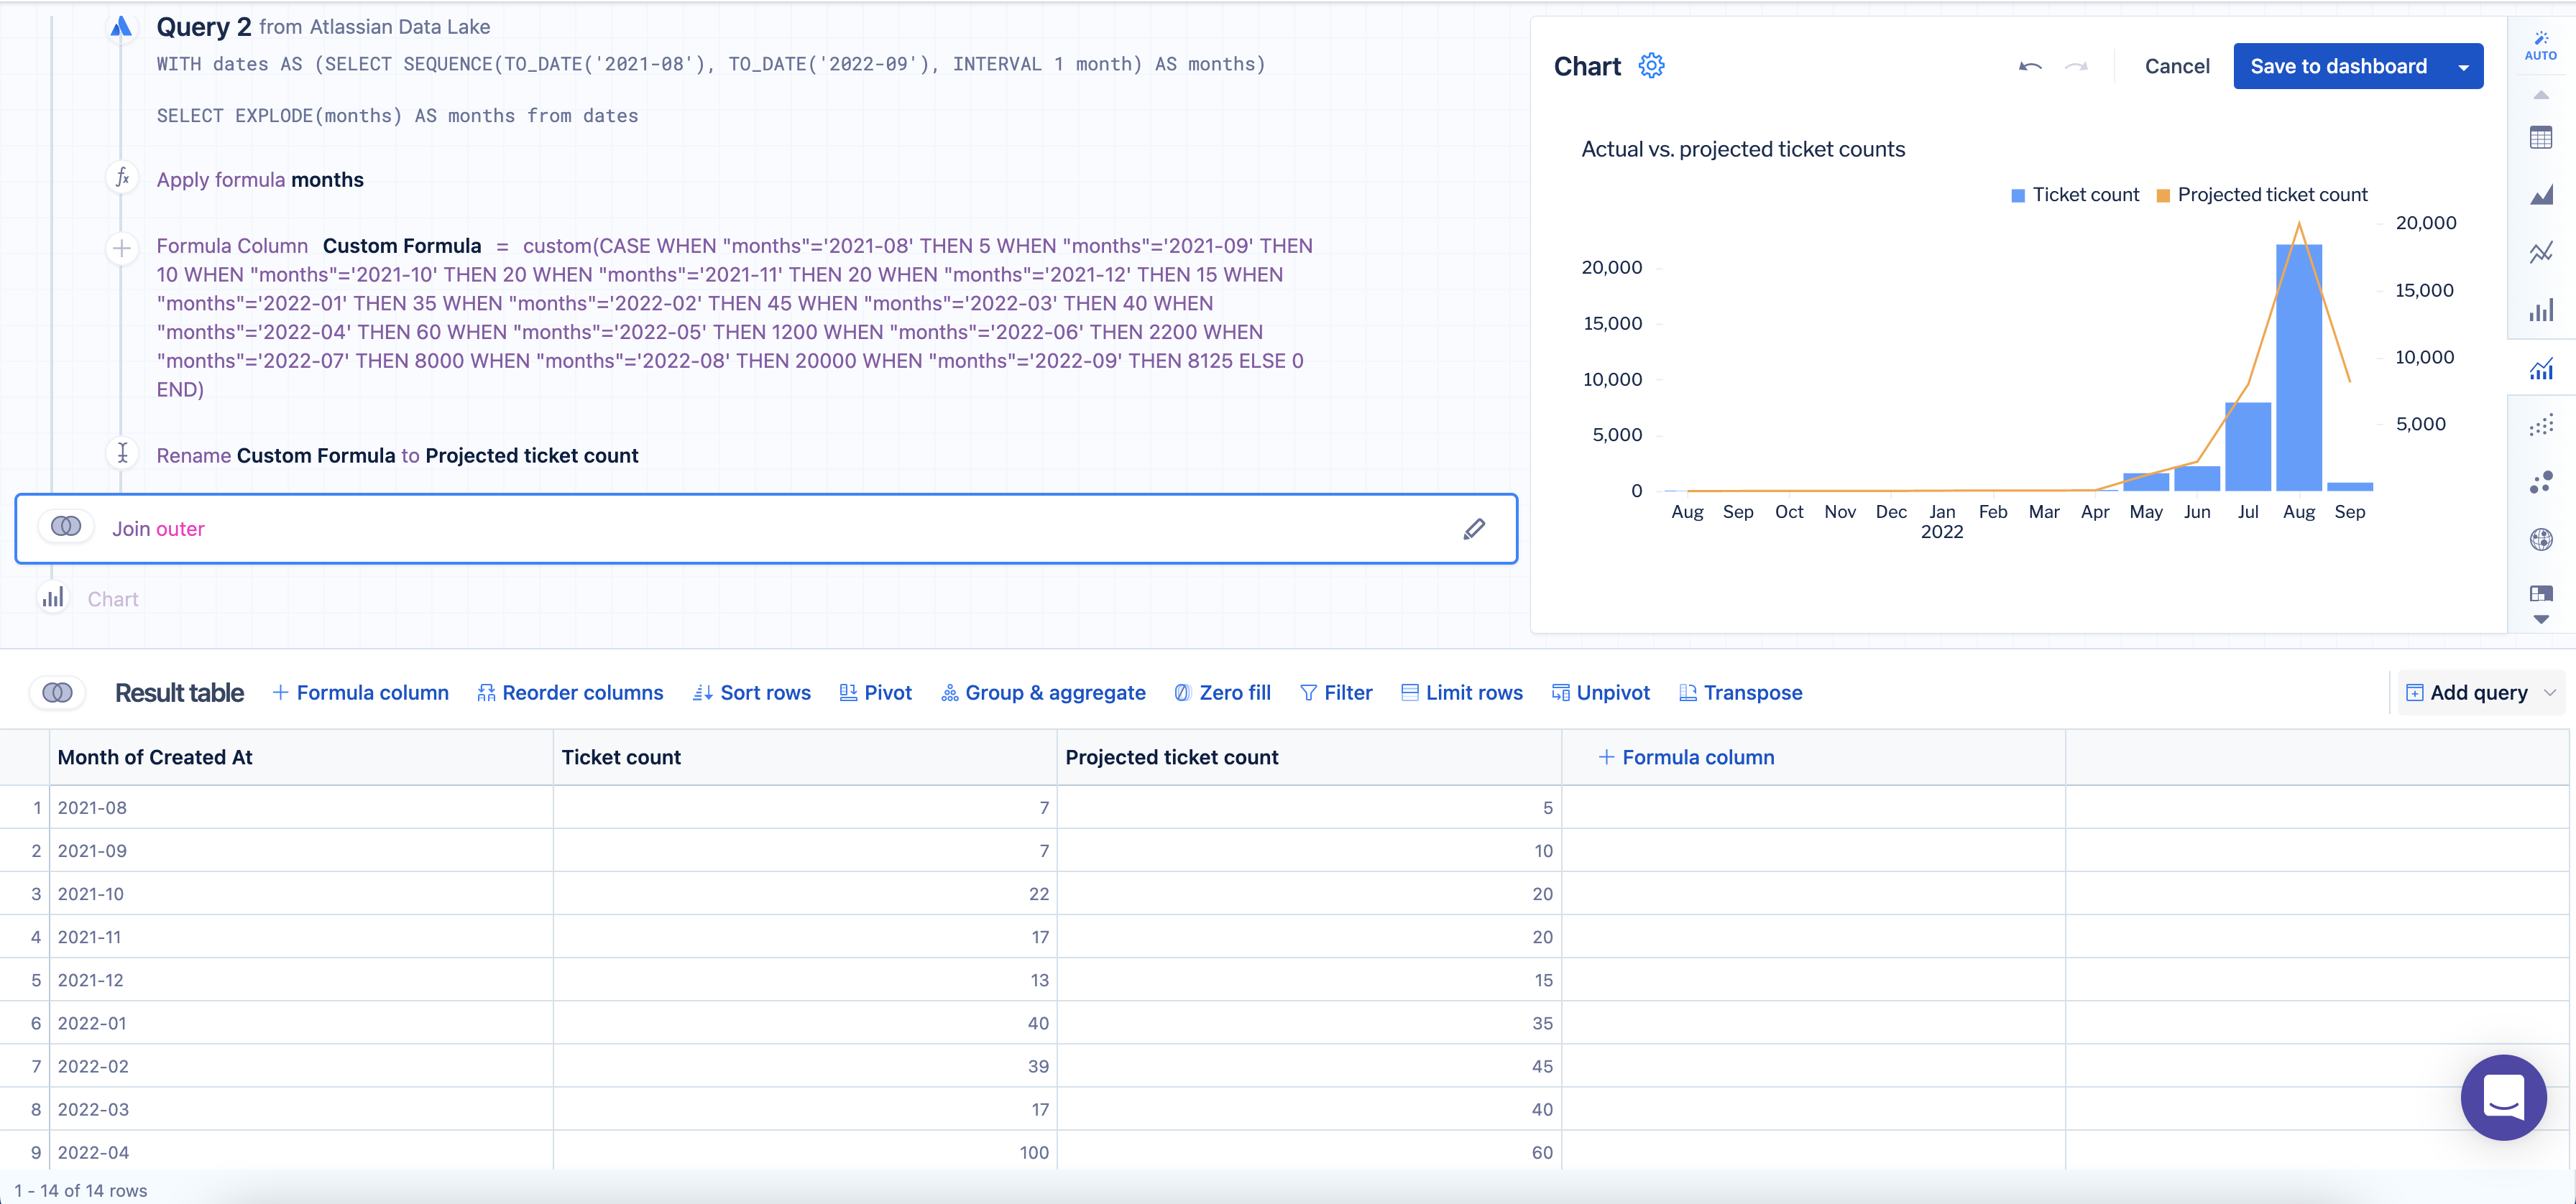Edit the Join outer step pencil

(1473, 529)
